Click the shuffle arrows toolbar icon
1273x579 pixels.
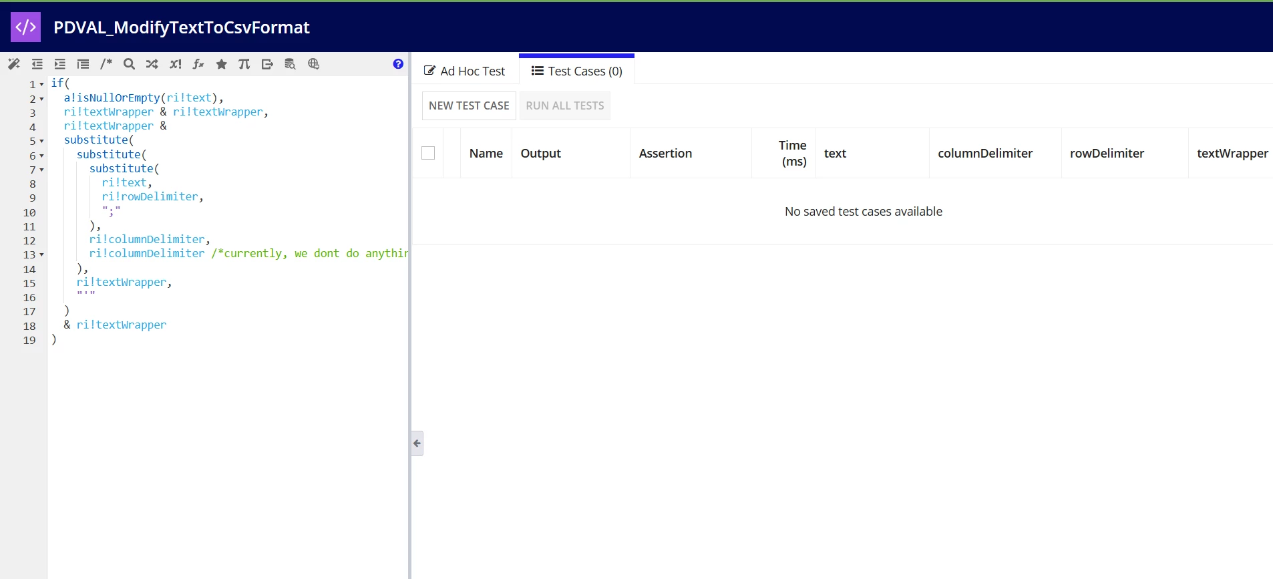(152, 64)
